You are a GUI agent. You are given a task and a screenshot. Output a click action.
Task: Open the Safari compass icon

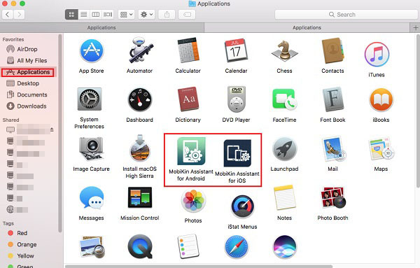point(236,247)
